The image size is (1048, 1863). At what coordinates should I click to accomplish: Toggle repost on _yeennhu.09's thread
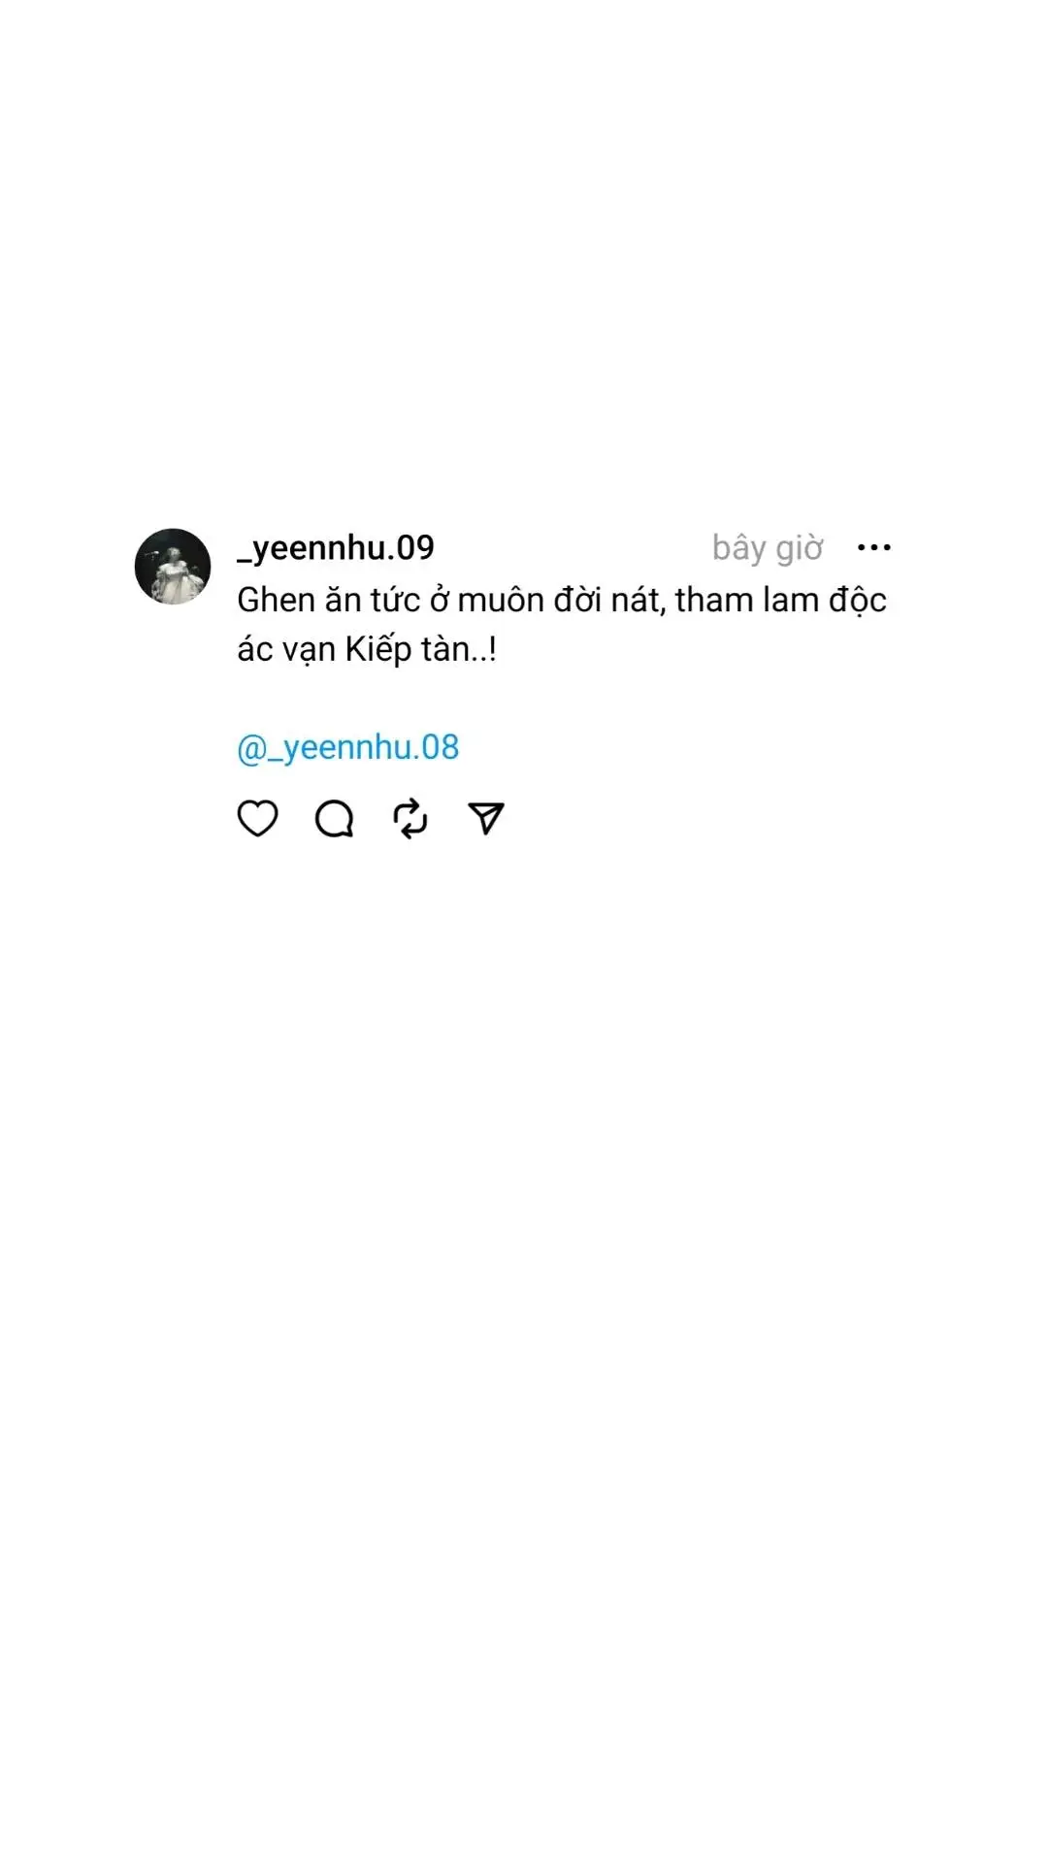[409, 819]
